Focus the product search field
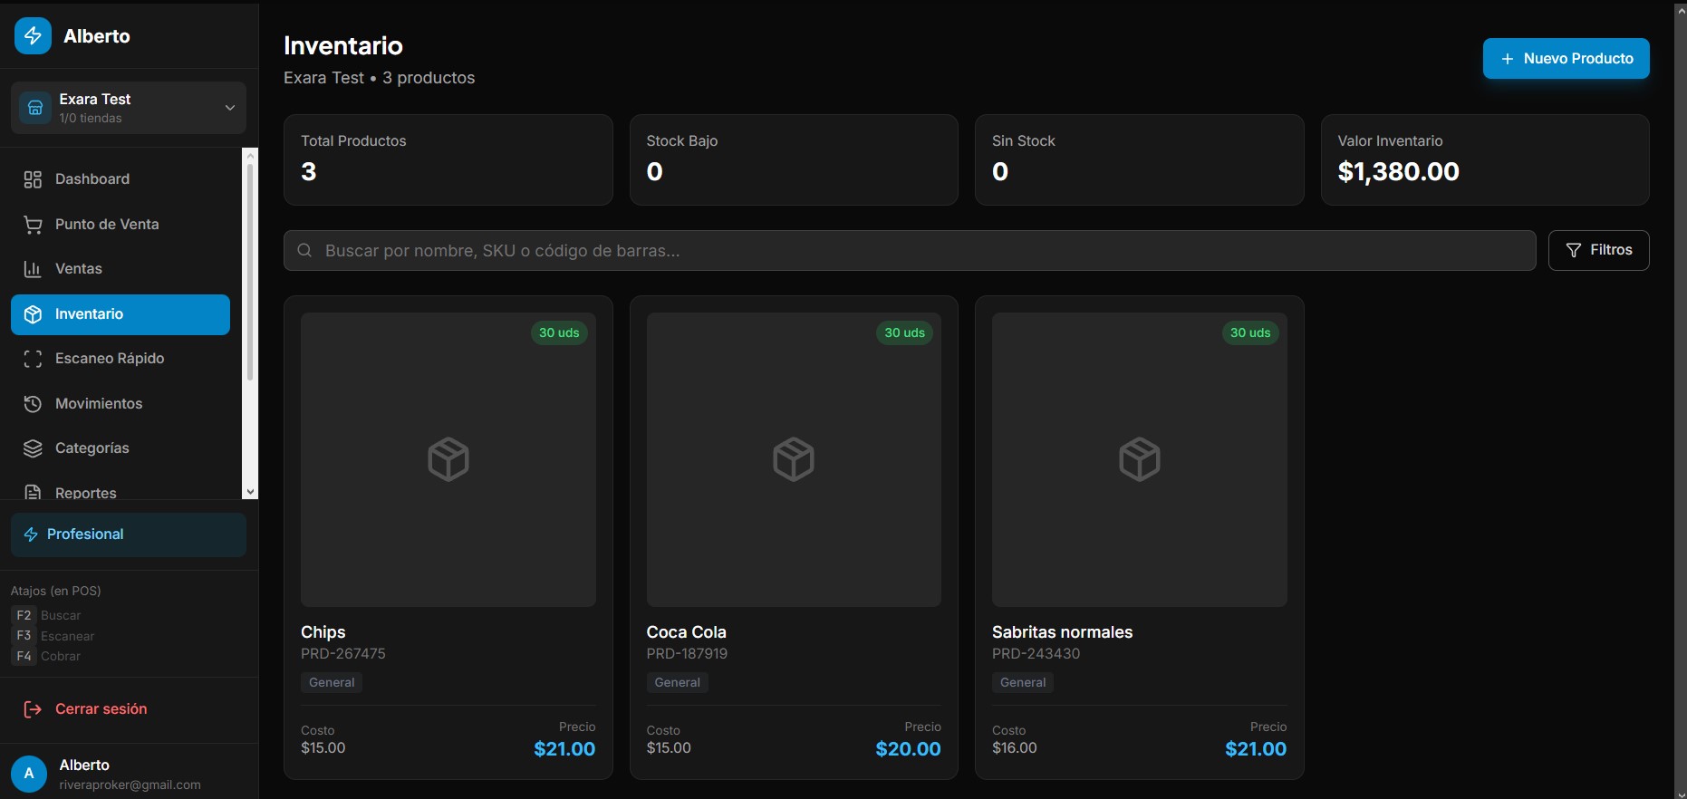The height and width of the screenshot is (799, 1687). 910,251
